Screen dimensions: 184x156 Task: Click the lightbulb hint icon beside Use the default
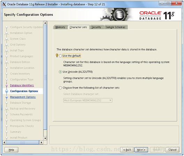coord(57,55)
